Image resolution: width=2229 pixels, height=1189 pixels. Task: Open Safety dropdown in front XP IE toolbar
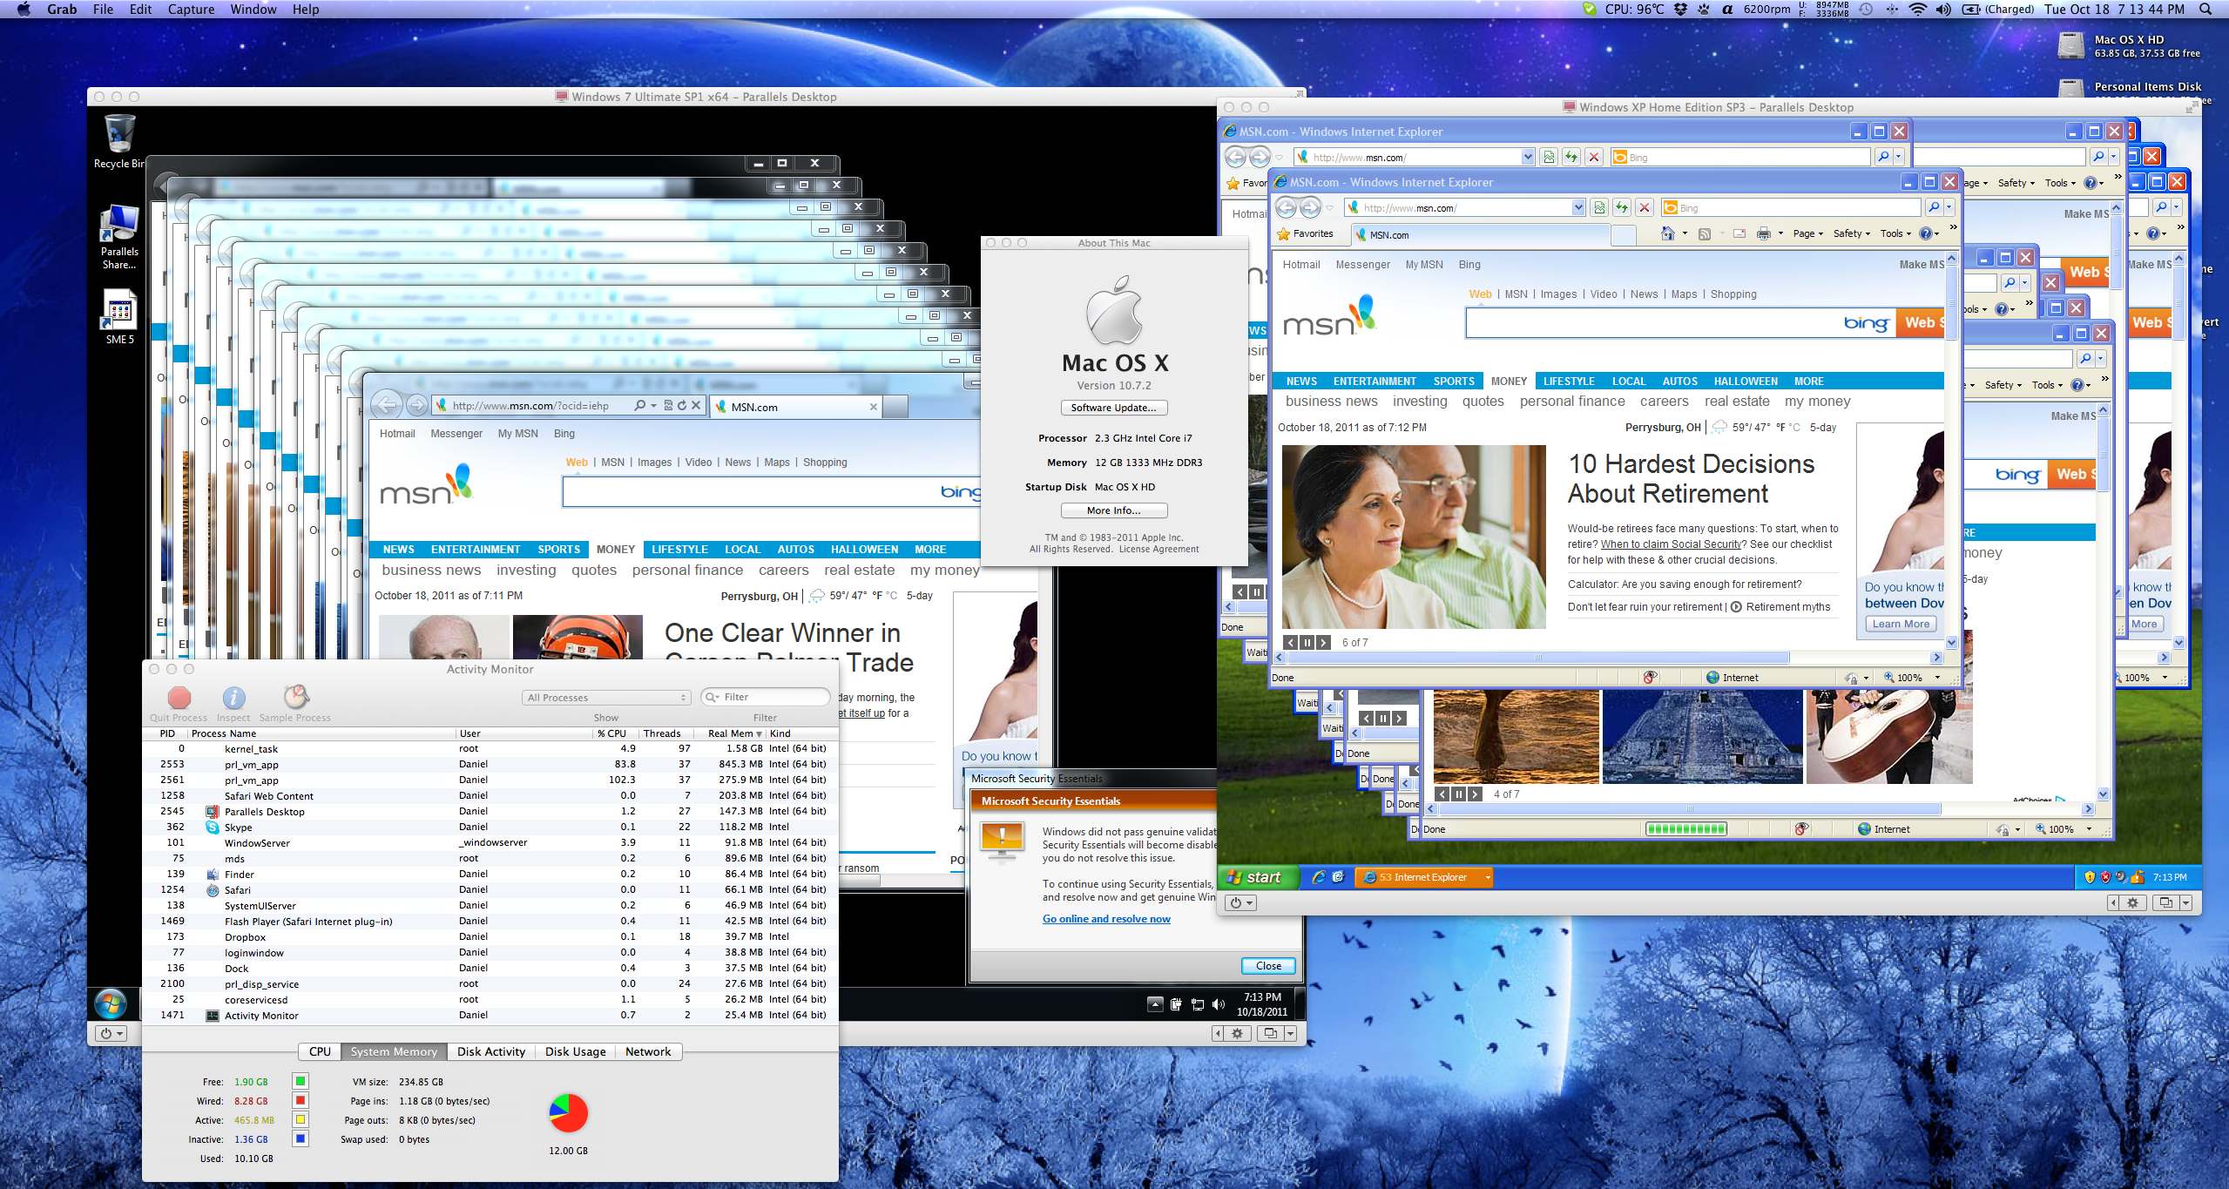coord(1851,233)
